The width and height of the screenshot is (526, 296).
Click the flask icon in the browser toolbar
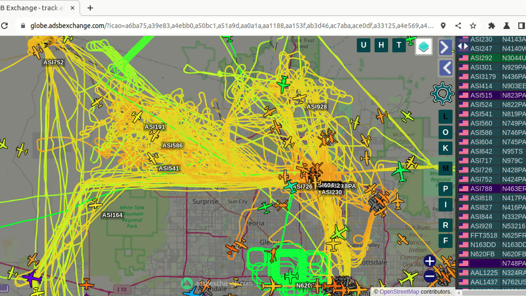pyautogui.click(x=507, y=25)
